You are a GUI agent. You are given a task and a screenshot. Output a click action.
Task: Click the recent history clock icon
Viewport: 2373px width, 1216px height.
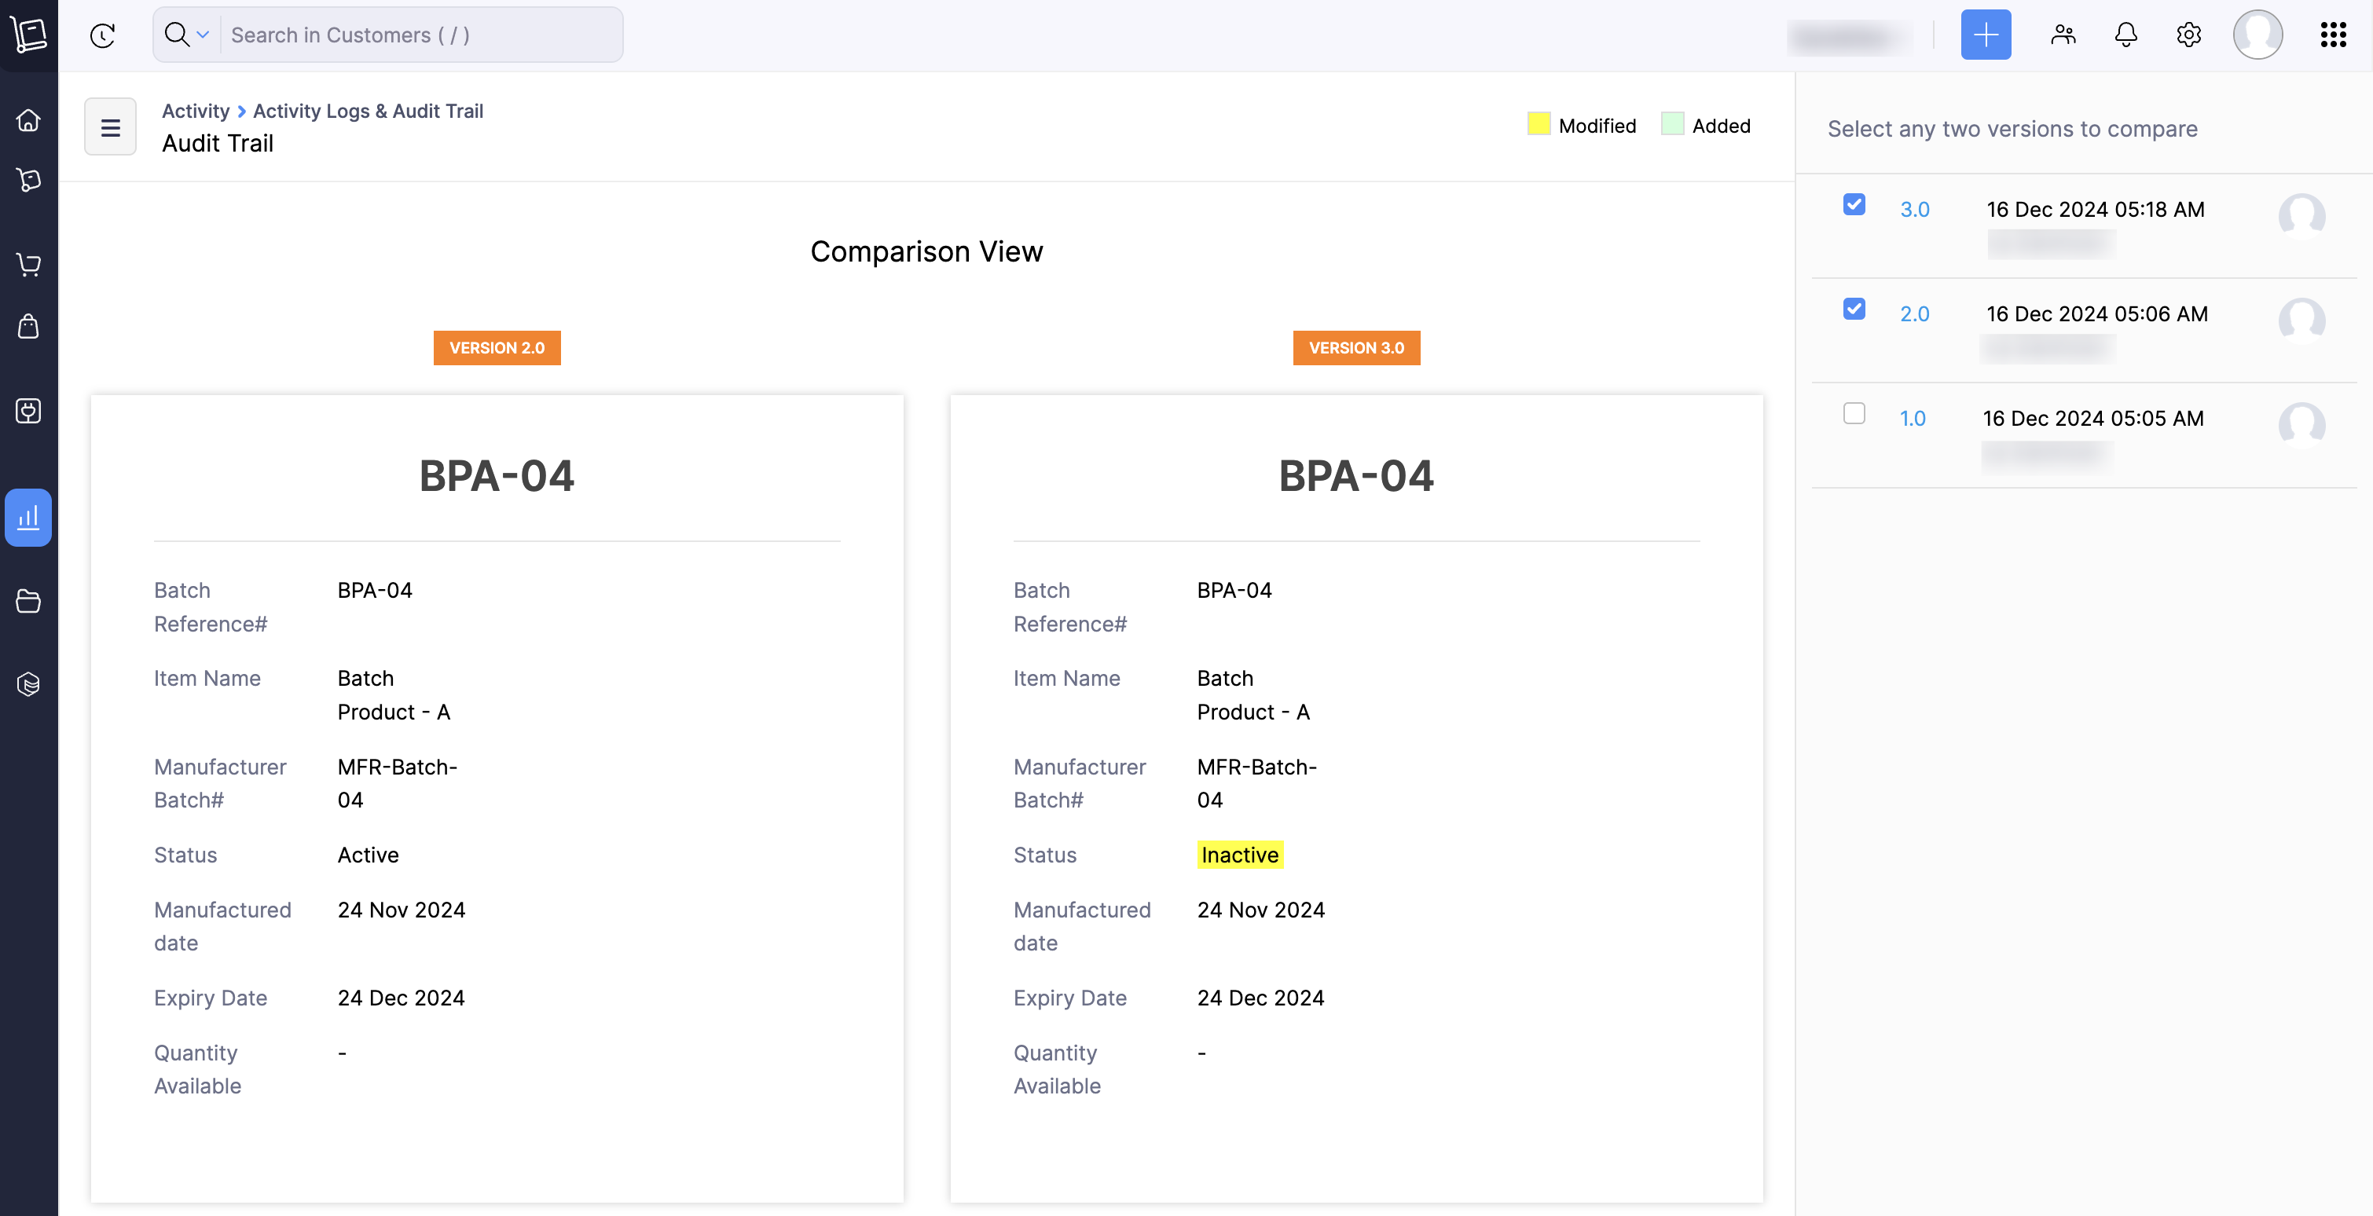102,35
